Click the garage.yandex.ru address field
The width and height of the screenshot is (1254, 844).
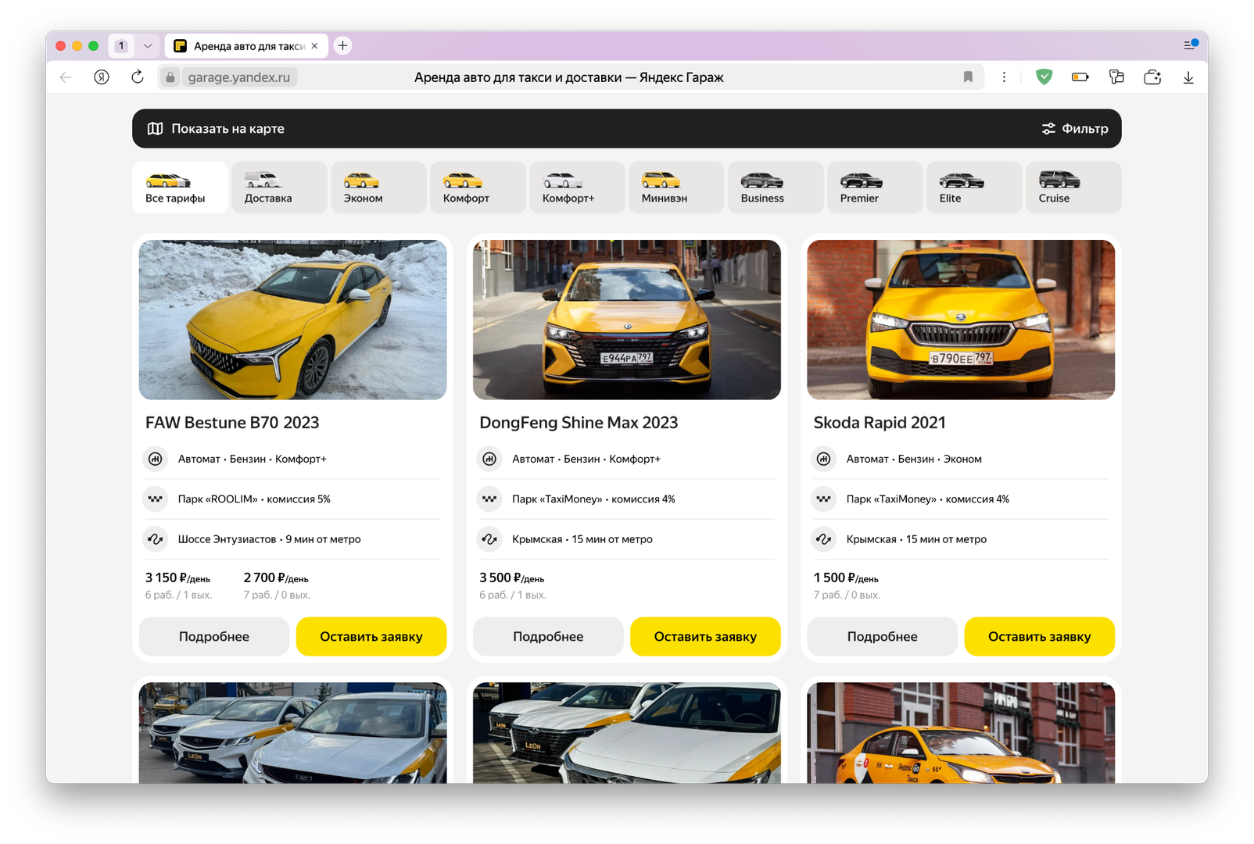(x=238, y=77)
